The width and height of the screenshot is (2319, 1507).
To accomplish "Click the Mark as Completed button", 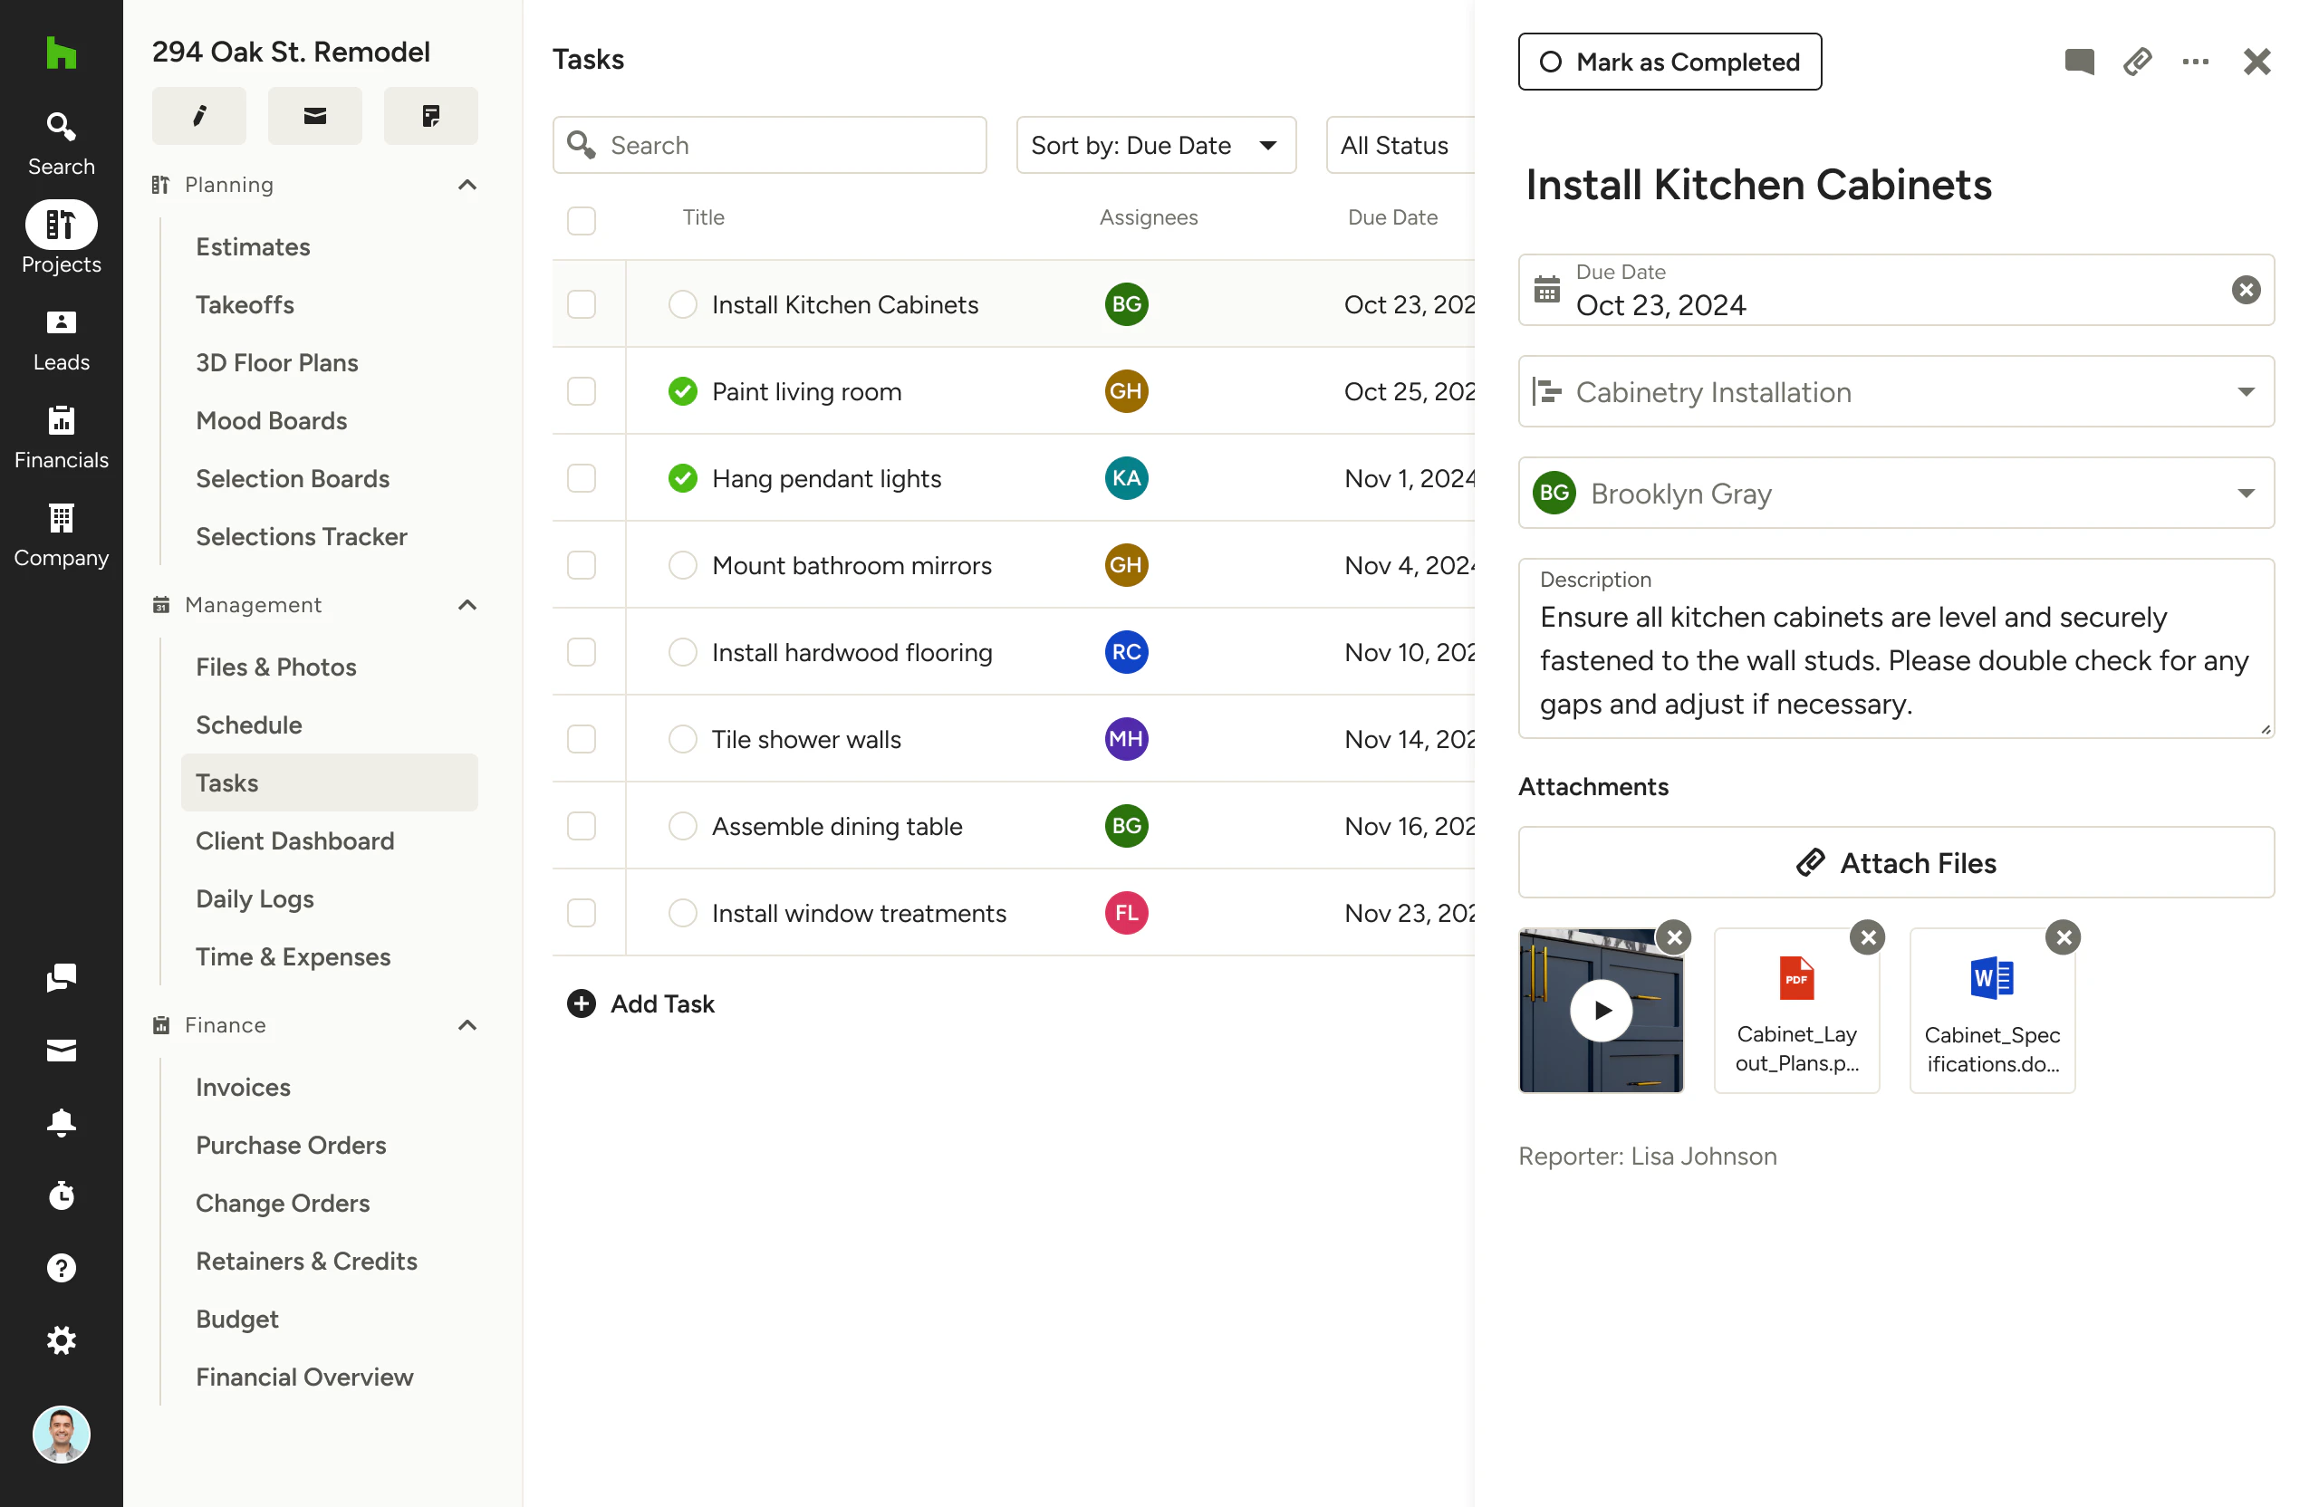I will click(x=1669, y=62).
